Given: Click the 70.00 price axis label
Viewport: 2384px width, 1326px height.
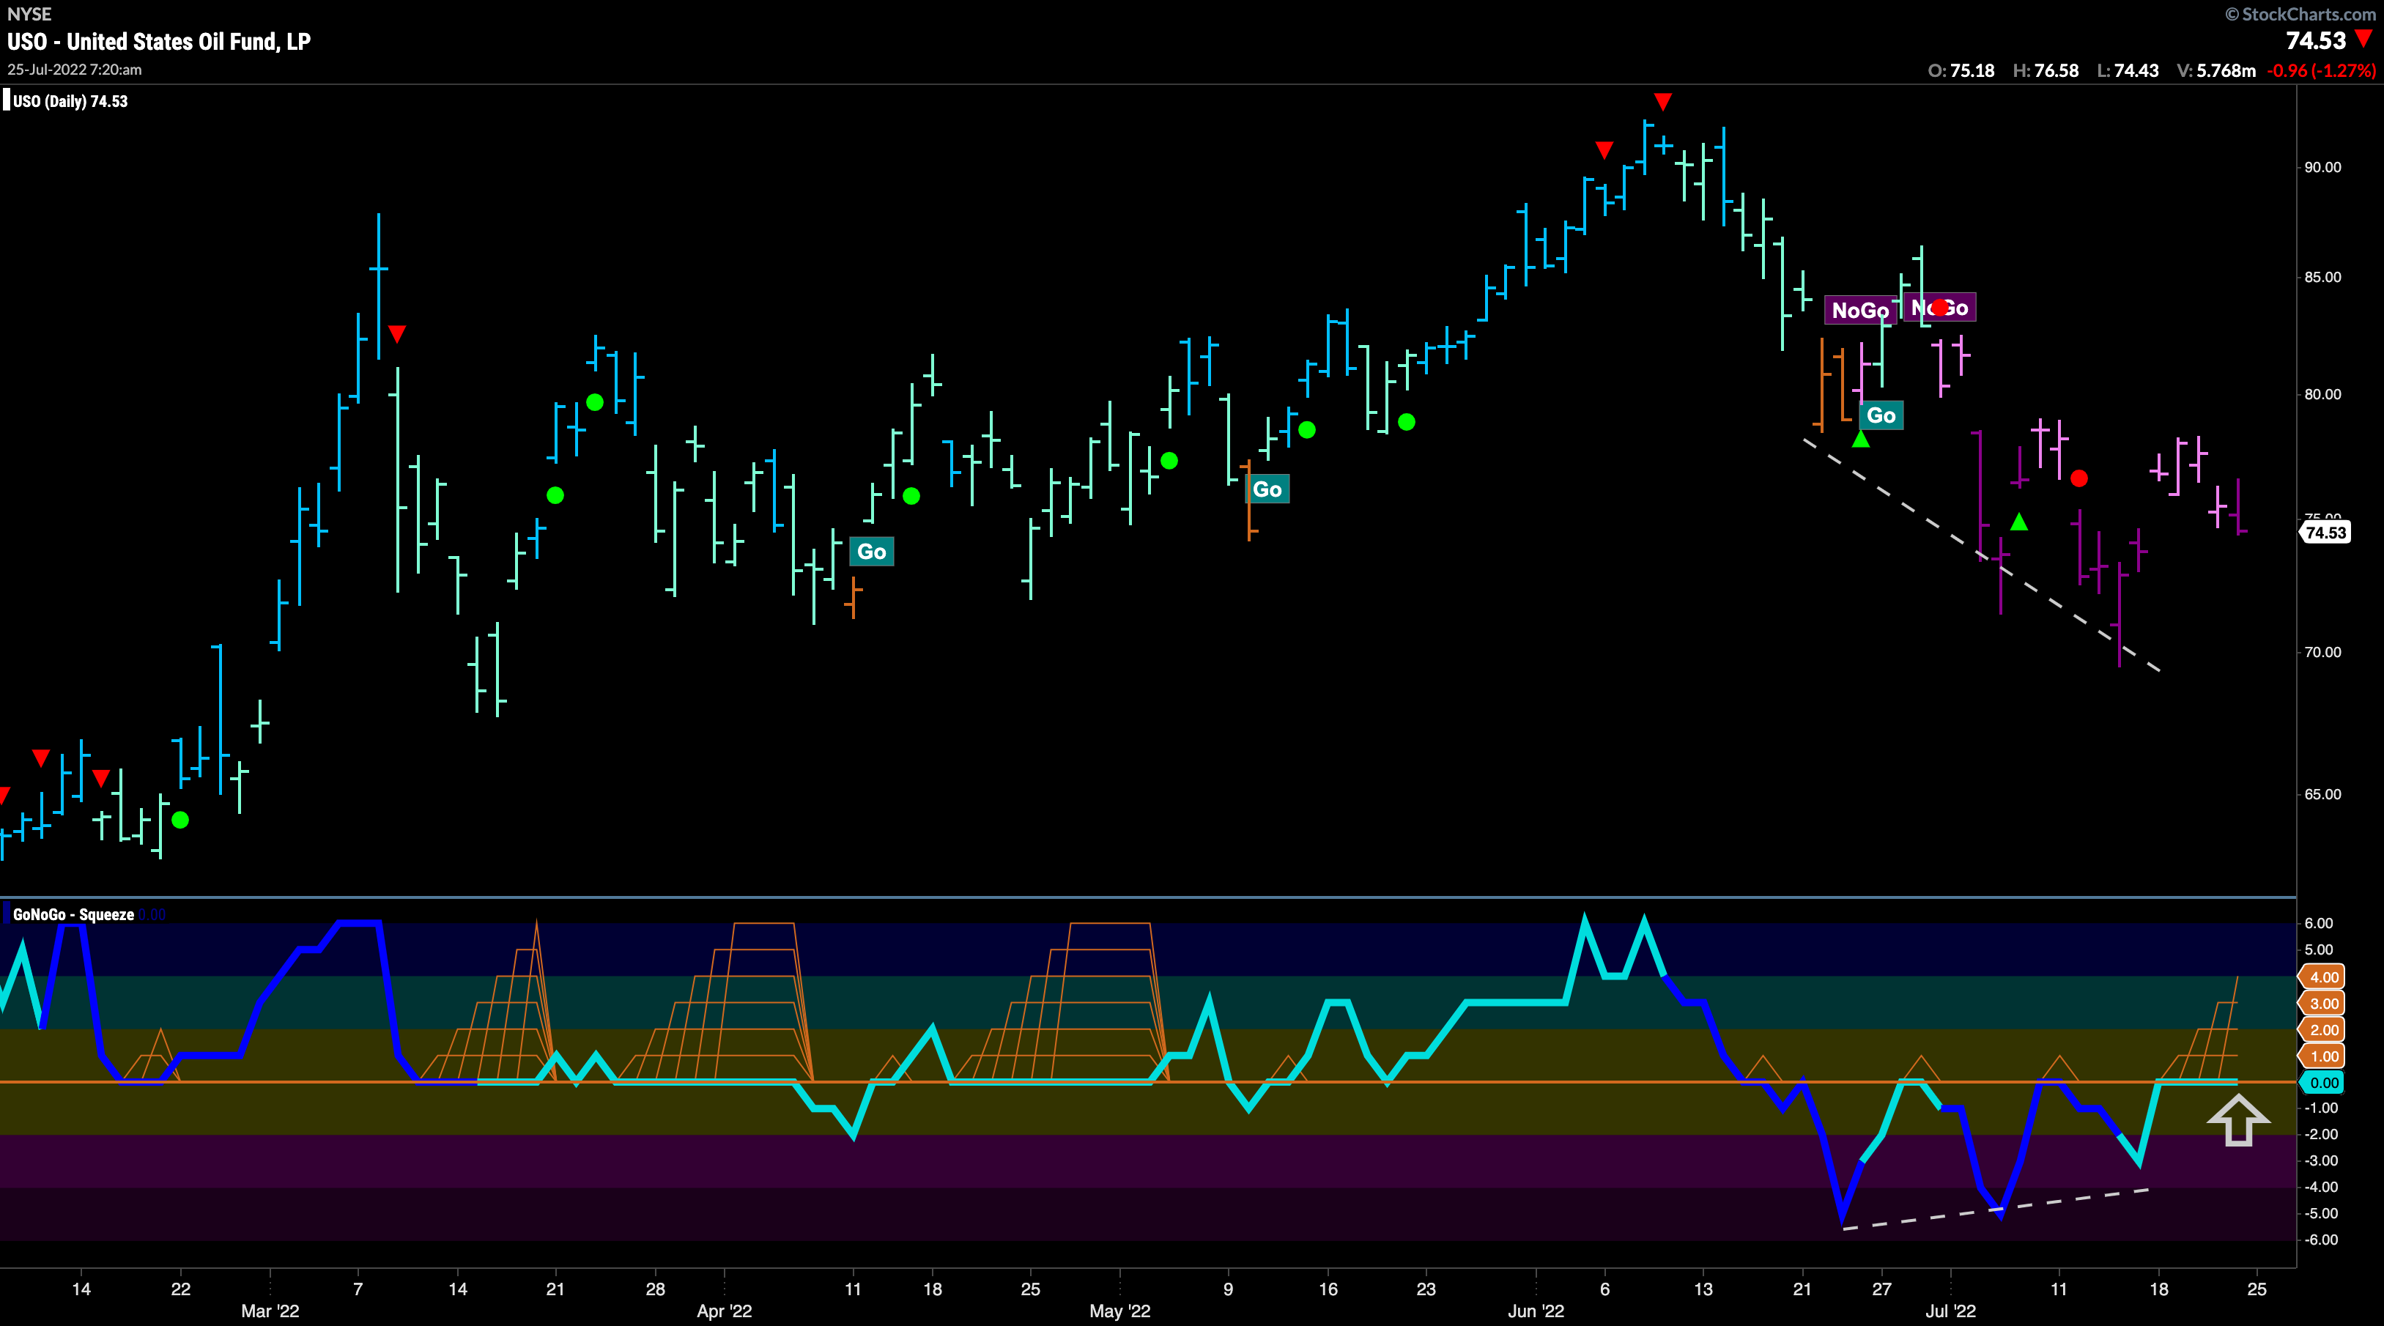Looking at the screenshot, I should [2322, 651].
